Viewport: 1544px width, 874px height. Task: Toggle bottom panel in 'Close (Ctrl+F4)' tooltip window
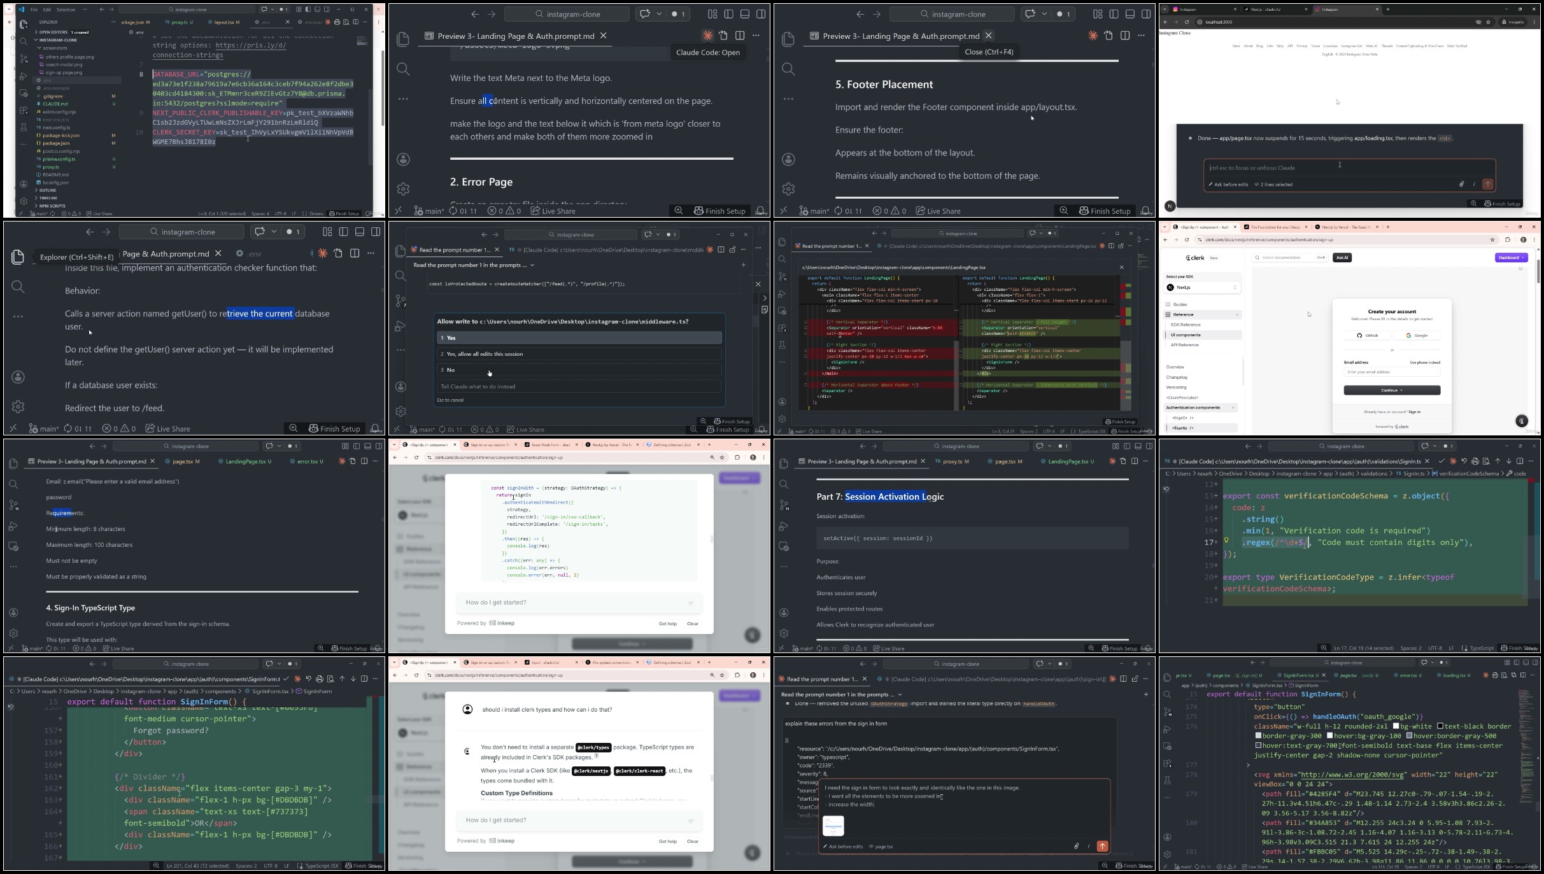(1130, 14)
